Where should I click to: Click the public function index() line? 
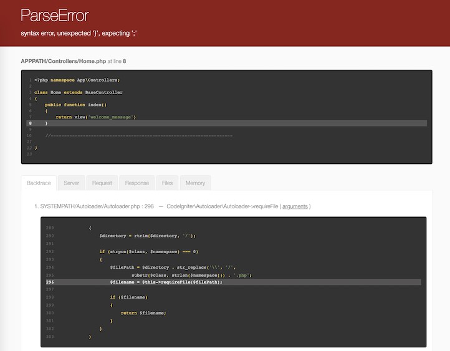[x=75, y=105]
